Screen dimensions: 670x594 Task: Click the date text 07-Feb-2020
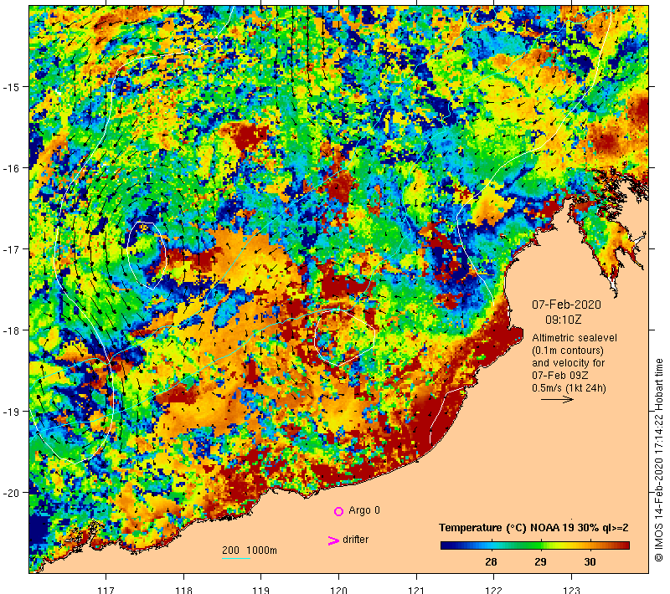click(x=566, y=305)
